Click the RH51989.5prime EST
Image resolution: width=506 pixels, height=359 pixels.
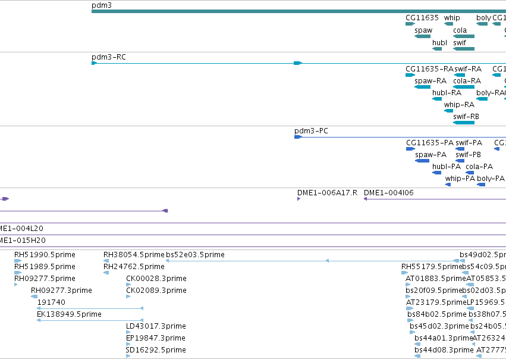[x=18, y=273]
